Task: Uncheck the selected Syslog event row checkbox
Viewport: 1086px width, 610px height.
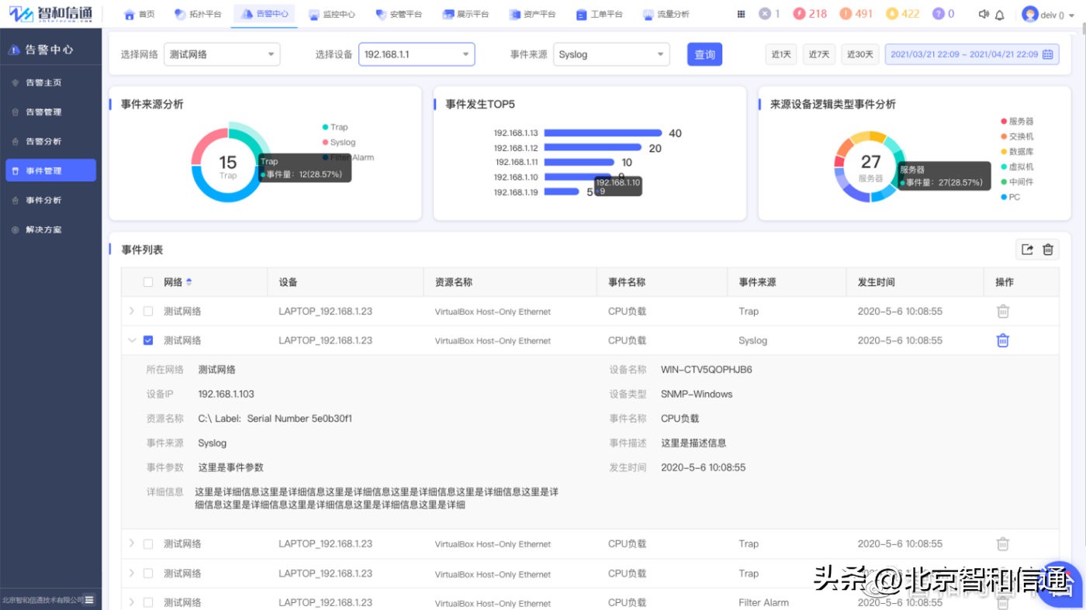Action: pyautogui.click(x=147, y=339)
